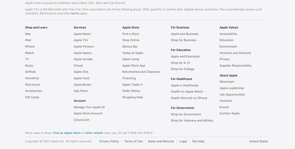The image size is (295, 149).
Task: Open iCloud.com account link
Action: (81, 120)
